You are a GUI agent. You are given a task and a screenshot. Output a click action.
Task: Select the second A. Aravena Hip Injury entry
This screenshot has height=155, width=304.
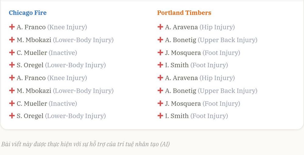[196, 78]
